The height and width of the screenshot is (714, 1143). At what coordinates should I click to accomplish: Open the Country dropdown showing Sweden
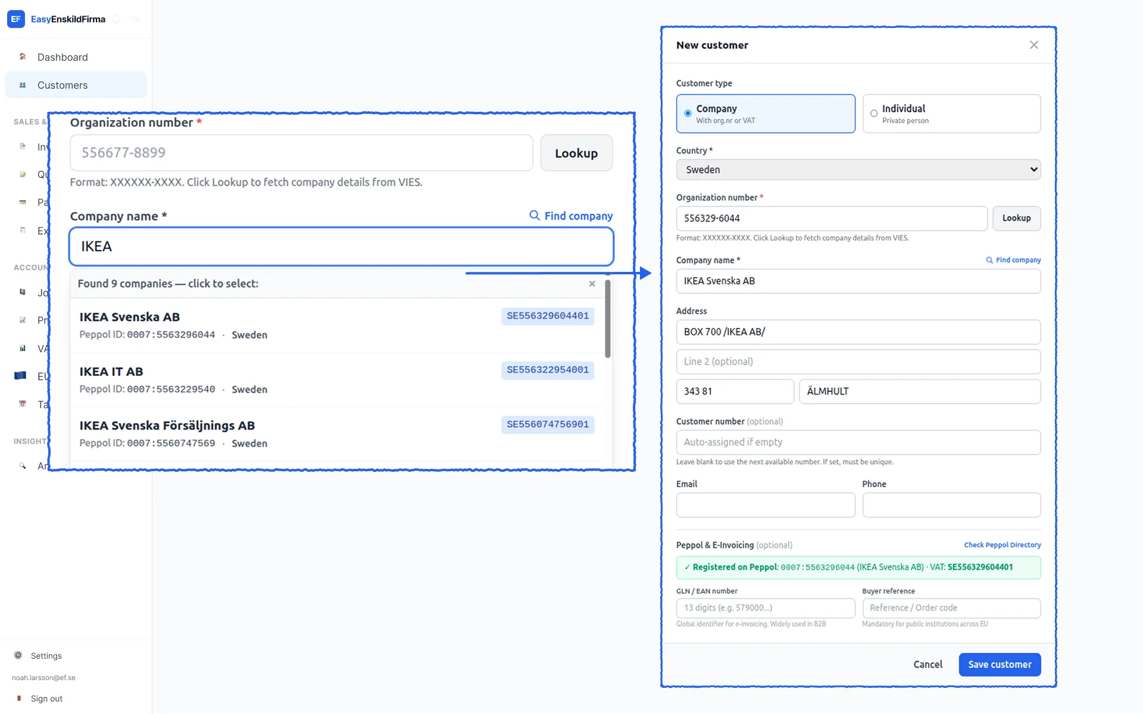pyautogui.click(x=858, y=170)
